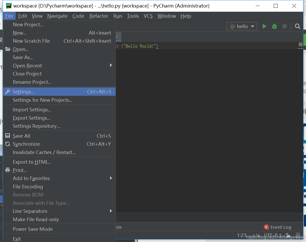Choose Make File Read-only
The width and height of the screenshot is (306, 242).
pyautogui.click(x=59, y=219)
